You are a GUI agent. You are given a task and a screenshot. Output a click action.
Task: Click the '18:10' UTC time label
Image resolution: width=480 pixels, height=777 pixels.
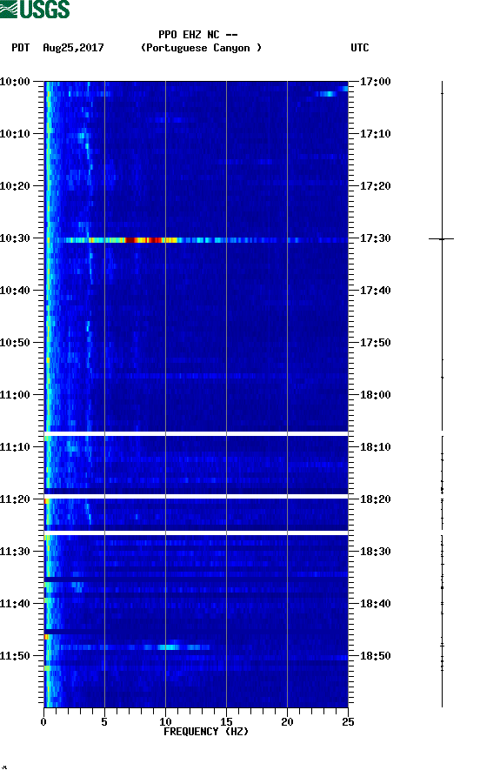point(375,447)
